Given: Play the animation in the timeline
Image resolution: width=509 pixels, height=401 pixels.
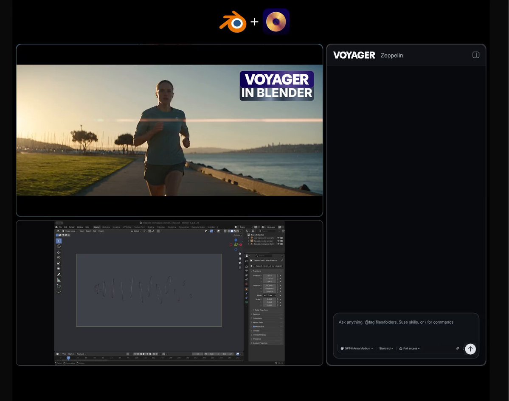Looking at the screenshot, I should [143, 354].
